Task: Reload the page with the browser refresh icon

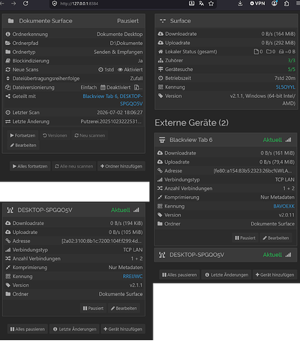Action: (x=25, y=3)
